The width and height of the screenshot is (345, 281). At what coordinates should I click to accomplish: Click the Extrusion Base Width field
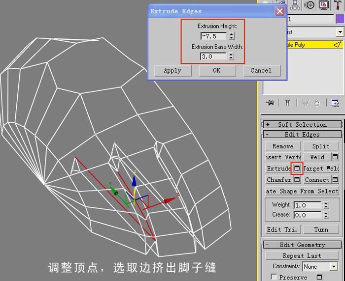(213, 56)
